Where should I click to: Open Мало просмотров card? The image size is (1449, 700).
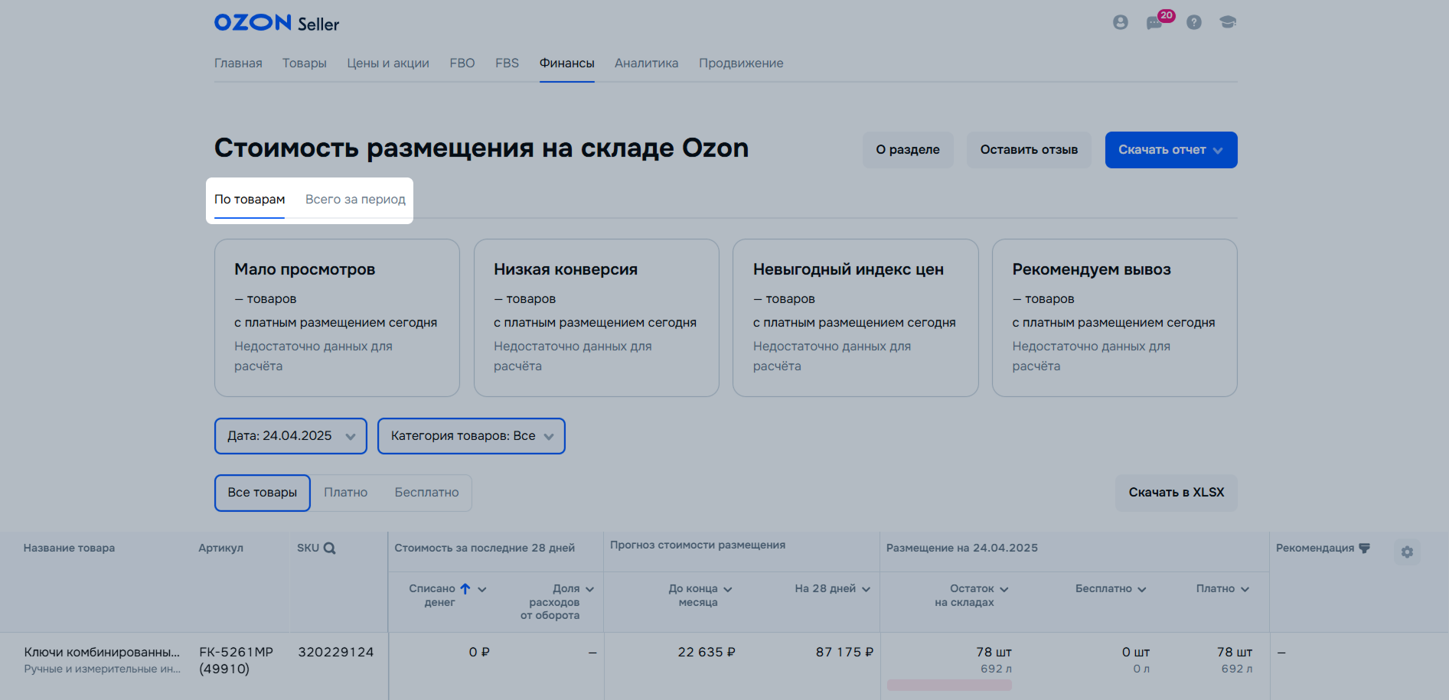click(x=337, y=317)
